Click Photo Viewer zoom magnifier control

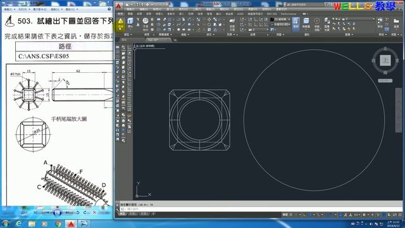click(x=24, y=213)
